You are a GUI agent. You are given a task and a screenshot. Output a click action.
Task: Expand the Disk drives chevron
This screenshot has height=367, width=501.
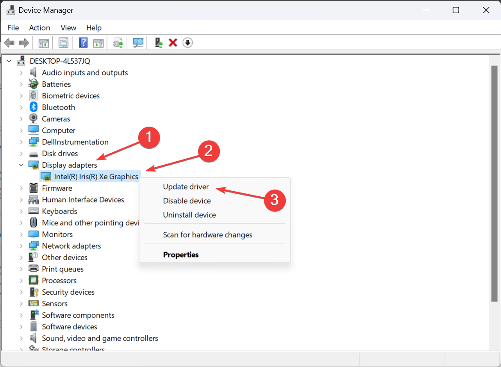click(21, 154)
